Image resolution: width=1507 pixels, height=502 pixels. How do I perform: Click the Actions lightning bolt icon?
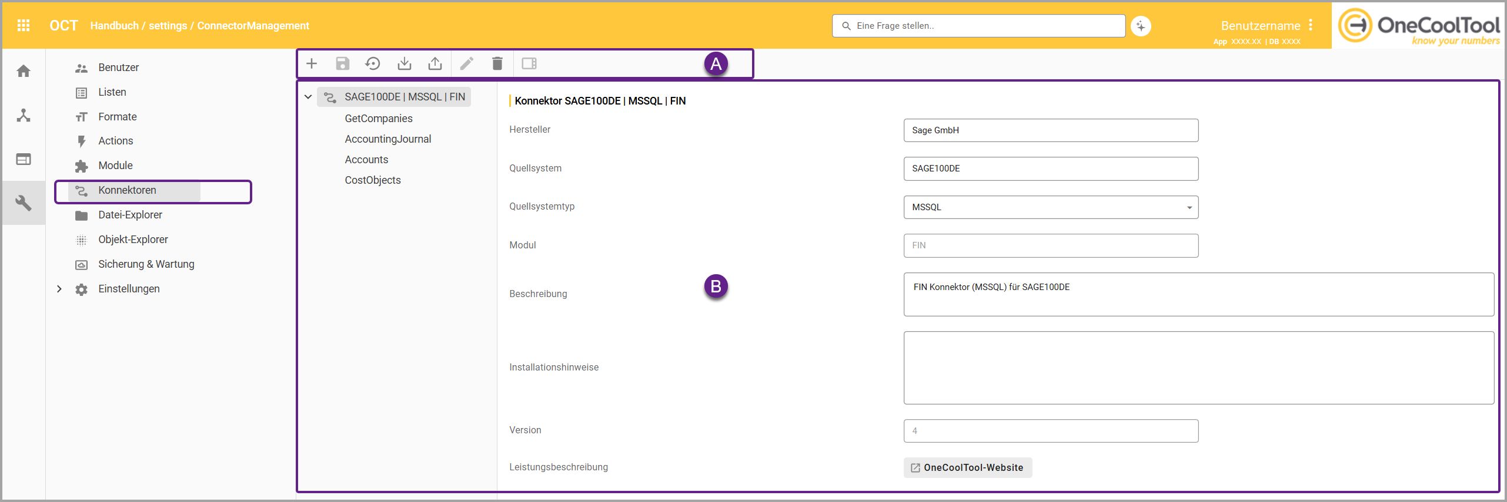point(82,141)
